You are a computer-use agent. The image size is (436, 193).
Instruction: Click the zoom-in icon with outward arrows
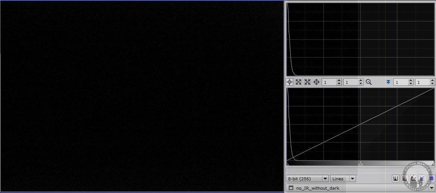click(299, 82)
